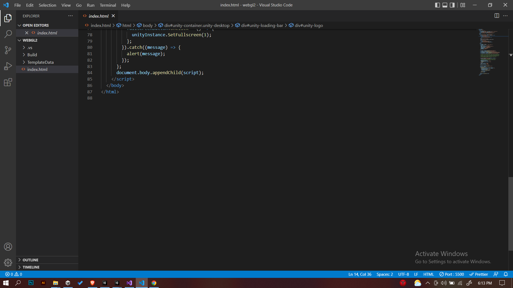Toggle the primary side bar layout button
Viewport: 513px width, 288px height.
(437, 5)
